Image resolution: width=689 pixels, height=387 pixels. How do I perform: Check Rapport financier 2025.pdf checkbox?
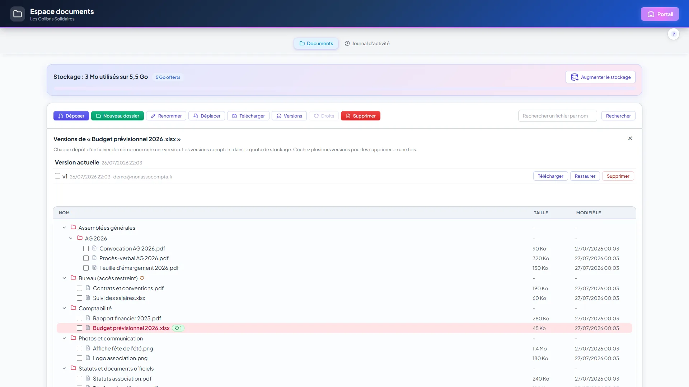pyautogui.click(x=79, y=318)
